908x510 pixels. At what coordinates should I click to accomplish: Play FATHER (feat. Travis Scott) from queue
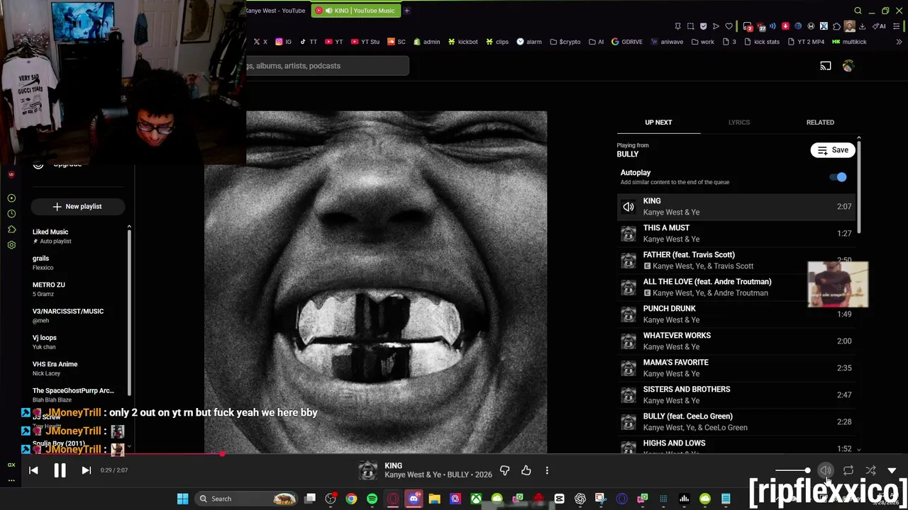point(736,260)
